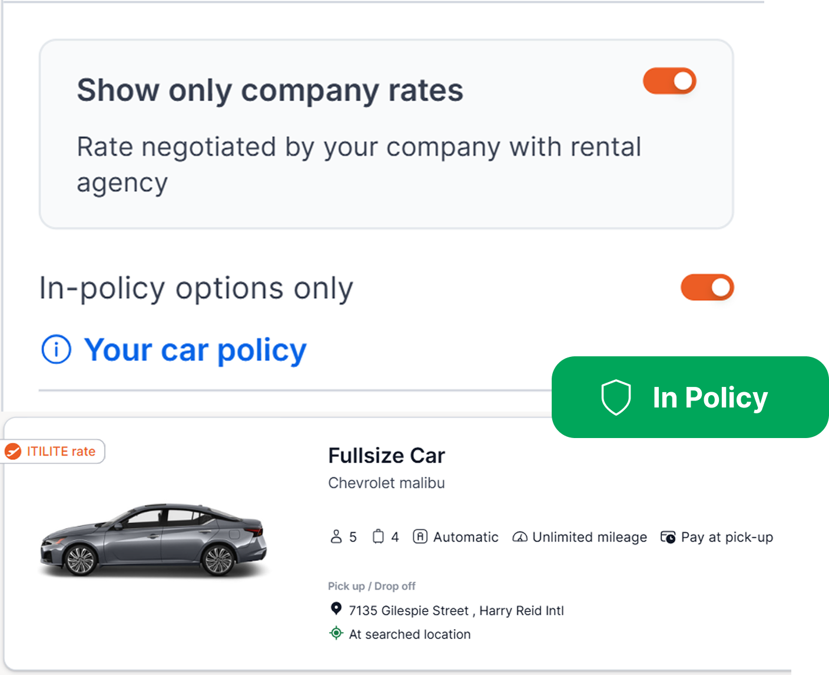
Task: Click the Unlimited mileage speedometer icon
Action: [x=520, y=537]
